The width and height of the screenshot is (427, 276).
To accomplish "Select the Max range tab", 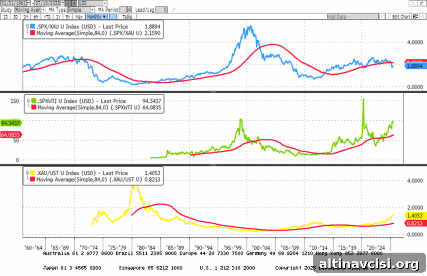I will pyautogui.click(x=79, y=17).
